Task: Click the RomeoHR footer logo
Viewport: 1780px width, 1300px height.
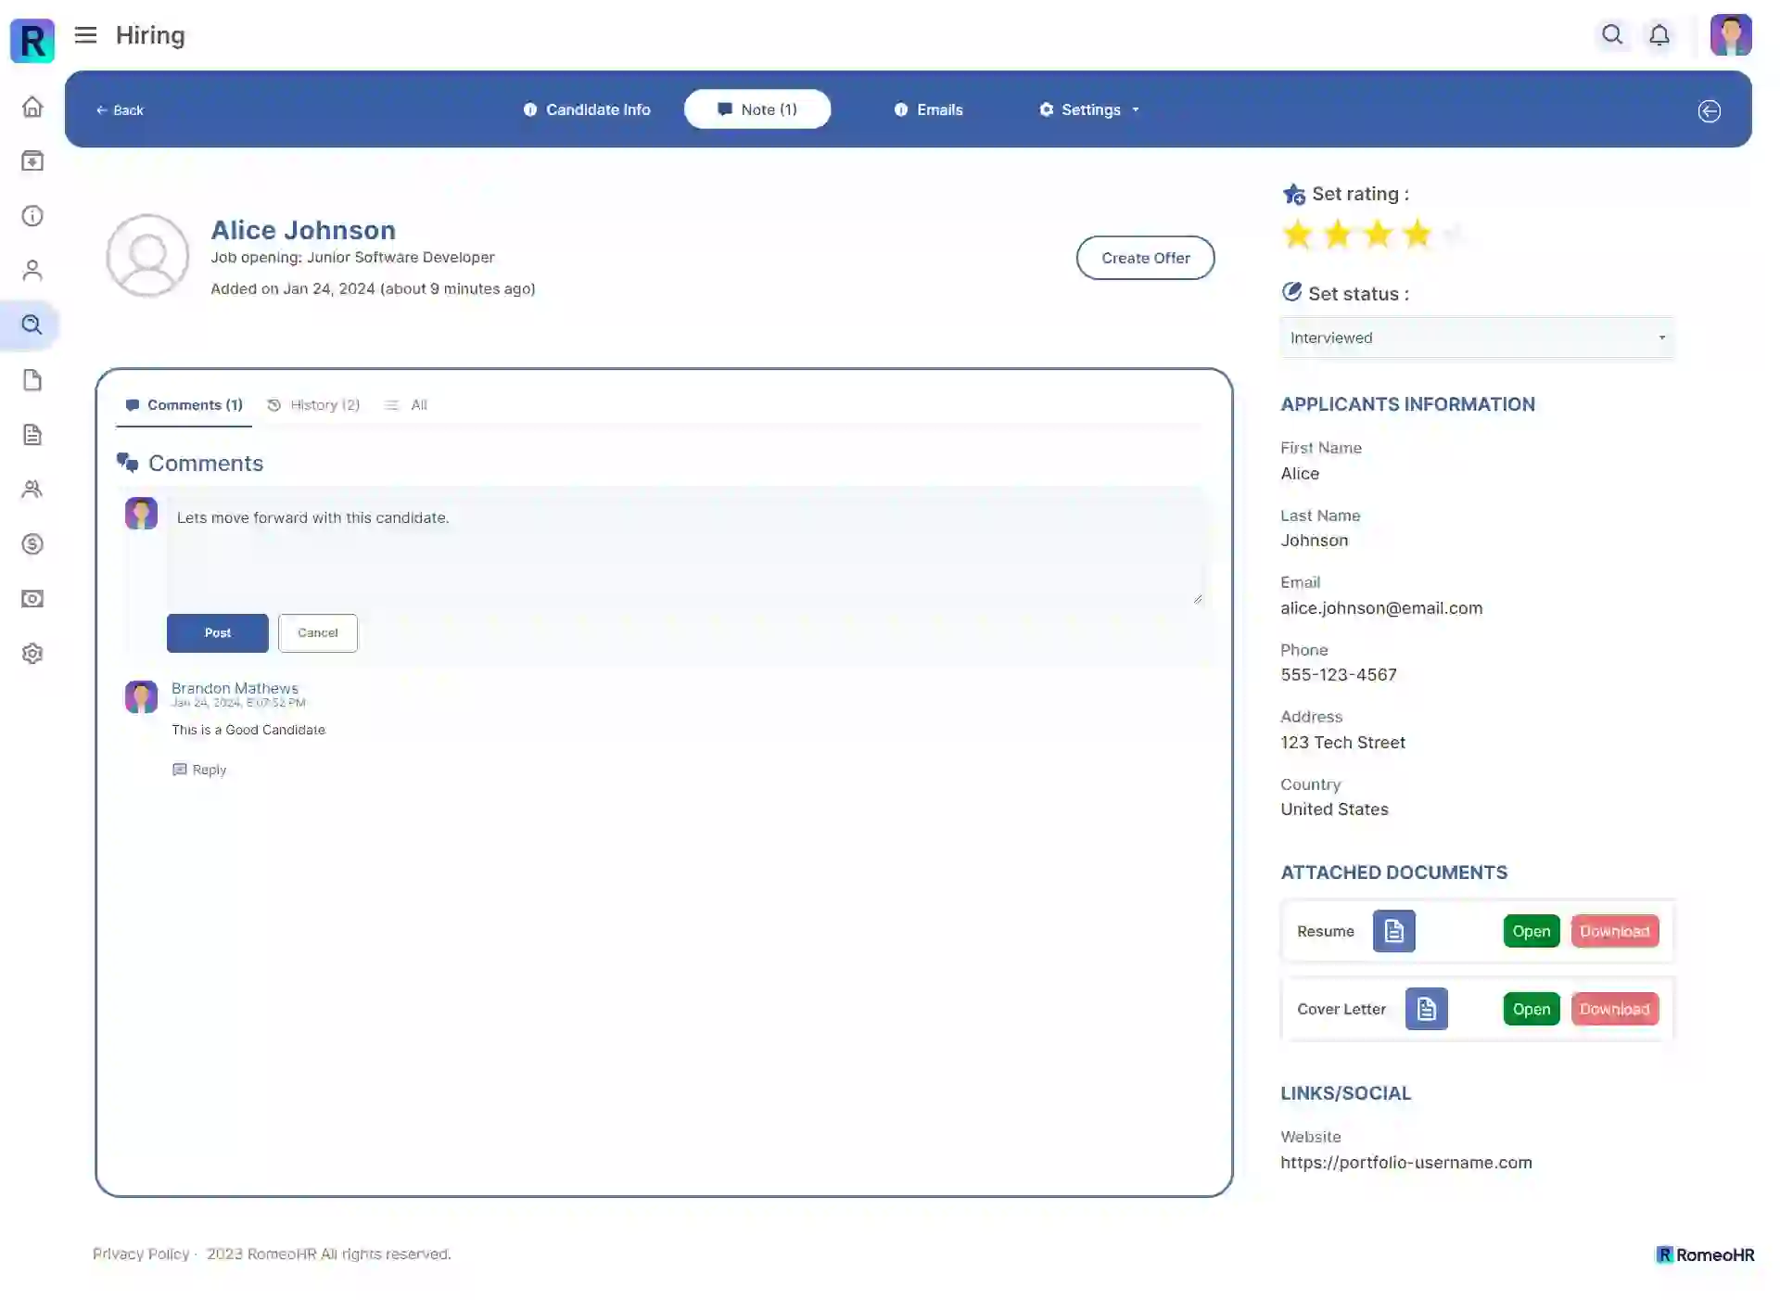Action: click(x=1705, y=1255)
